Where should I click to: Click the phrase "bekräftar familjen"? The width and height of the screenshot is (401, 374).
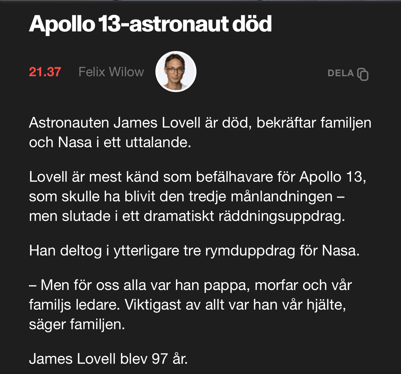[x=314, y=123]
